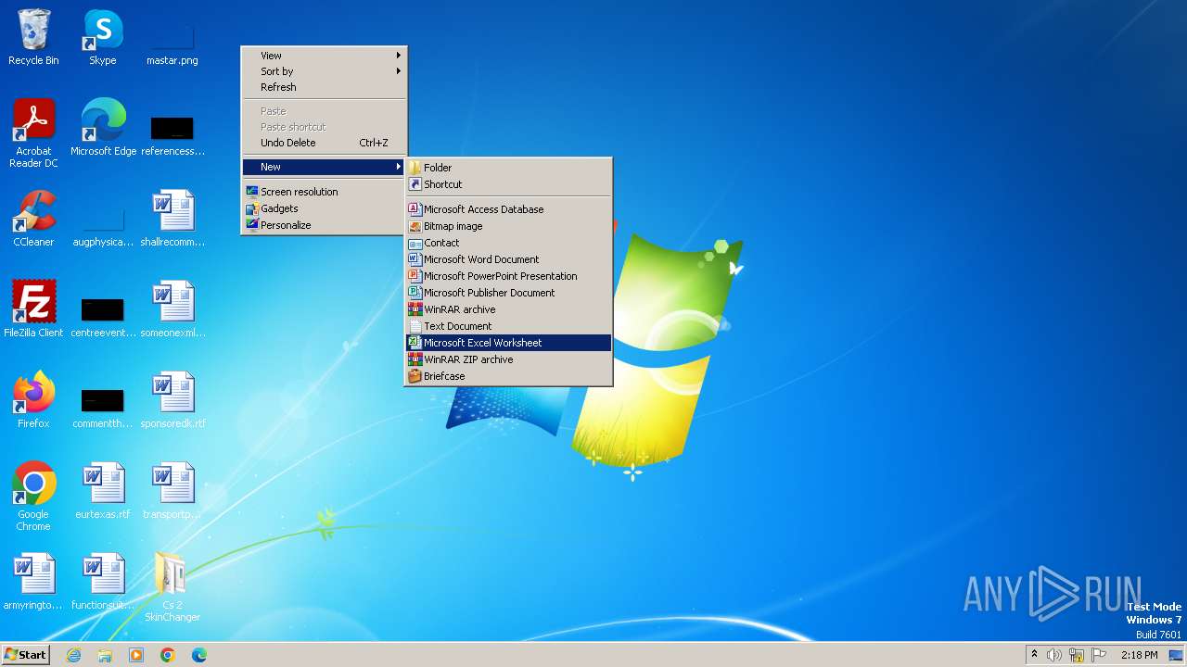Screen dimensions: 1187x667
Task: Create new Microsoft Access Database
Action: coord(508,209)
